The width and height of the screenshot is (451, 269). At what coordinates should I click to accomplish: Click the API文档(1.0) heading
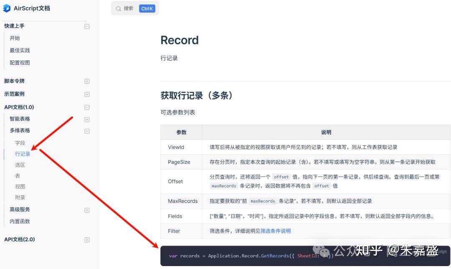pos(19,107)
